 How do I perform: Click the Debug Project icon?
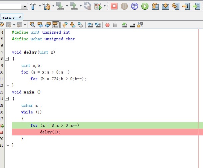(x=98, y=6)
